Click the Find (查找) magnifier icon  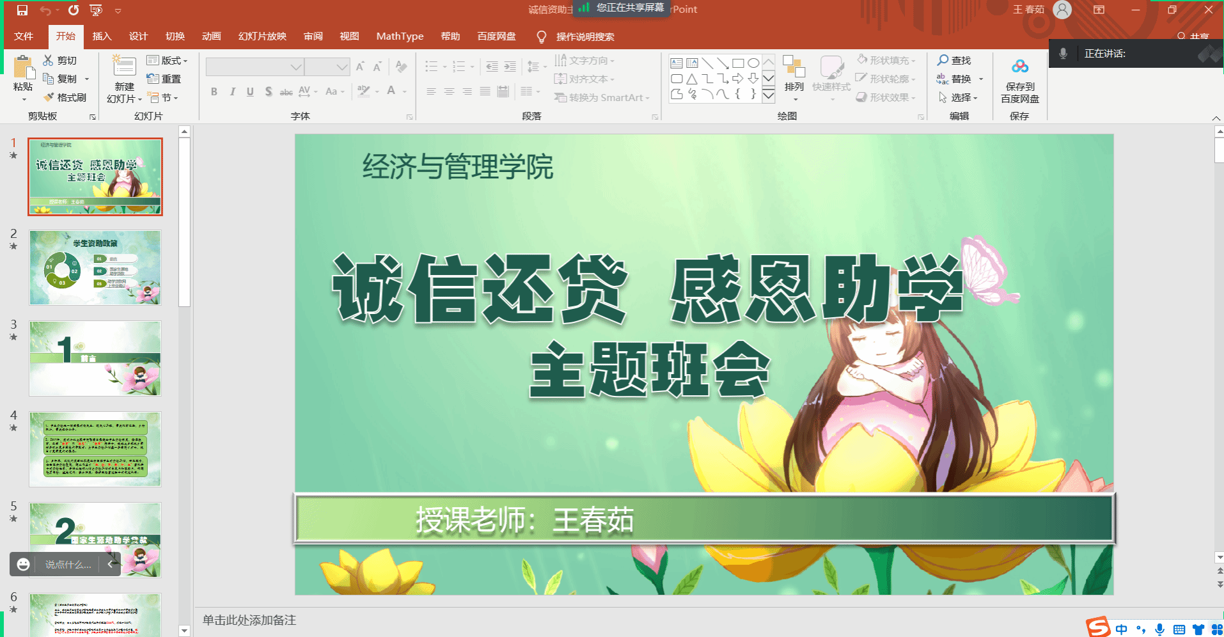click(943, 60)
